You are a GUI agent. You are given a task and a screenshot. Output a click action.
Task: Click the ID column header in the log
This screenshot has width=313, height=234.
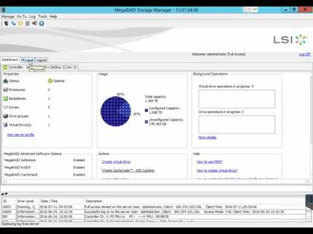coord(8,201)
